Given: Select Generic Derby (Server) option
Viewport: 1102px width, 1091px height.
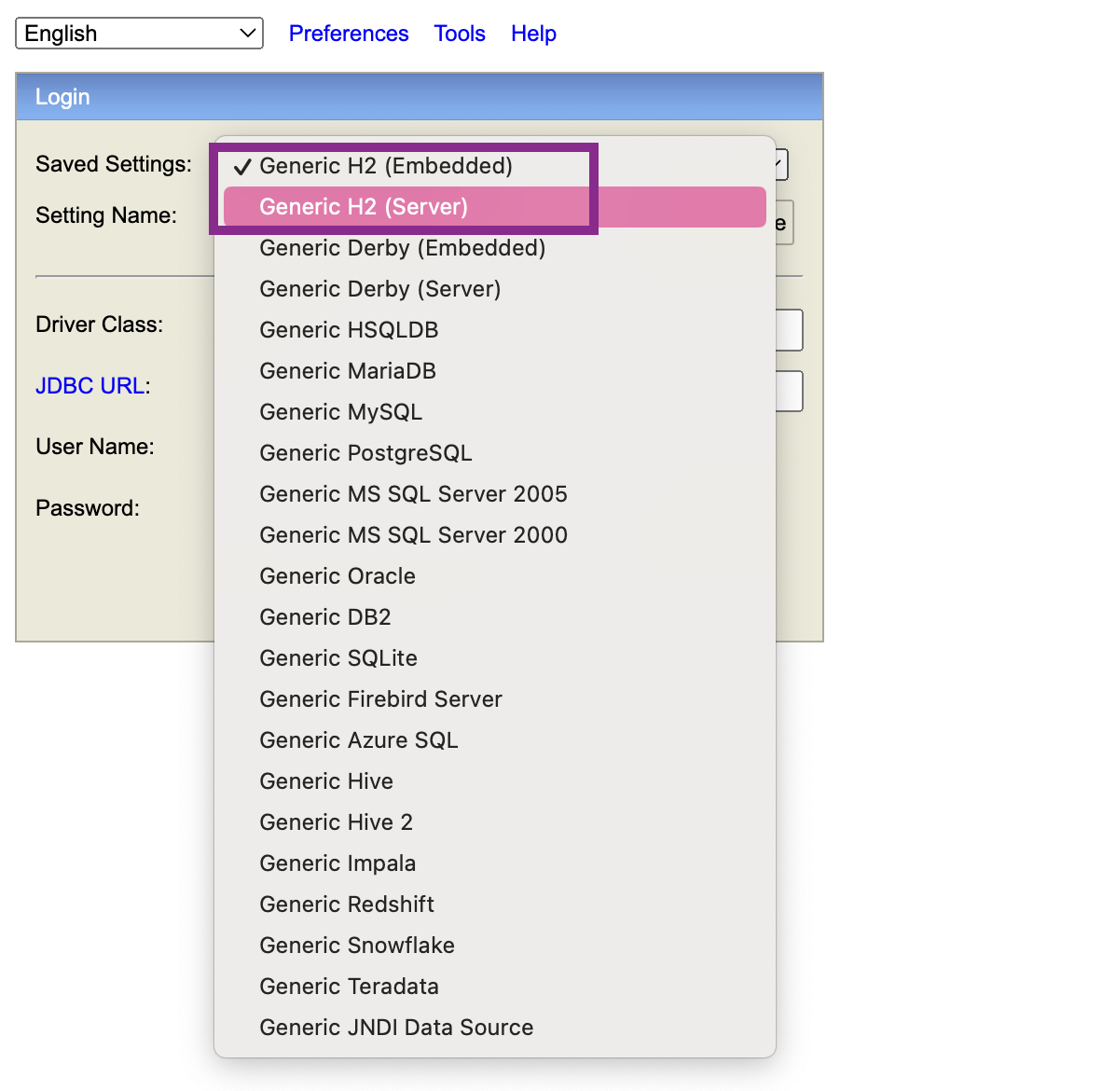Looking at the screenshot, I should click(x=495, y=289).
